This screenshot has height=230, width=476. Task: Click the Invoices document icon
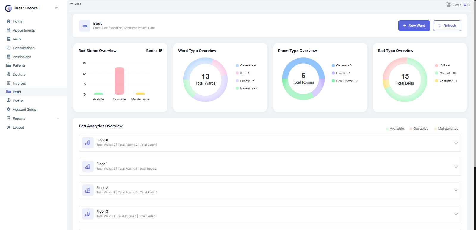click(9, 83)
